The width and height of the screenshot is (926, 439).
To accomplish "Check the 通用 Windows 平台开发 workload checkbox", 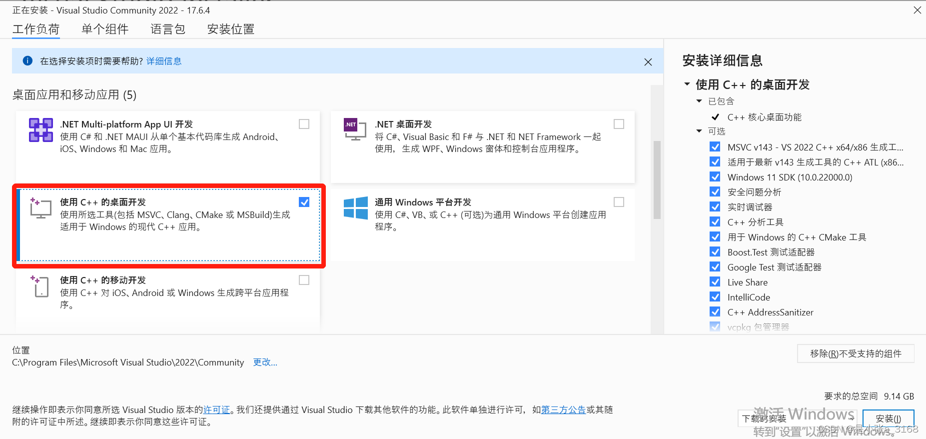I will (619, 202).
